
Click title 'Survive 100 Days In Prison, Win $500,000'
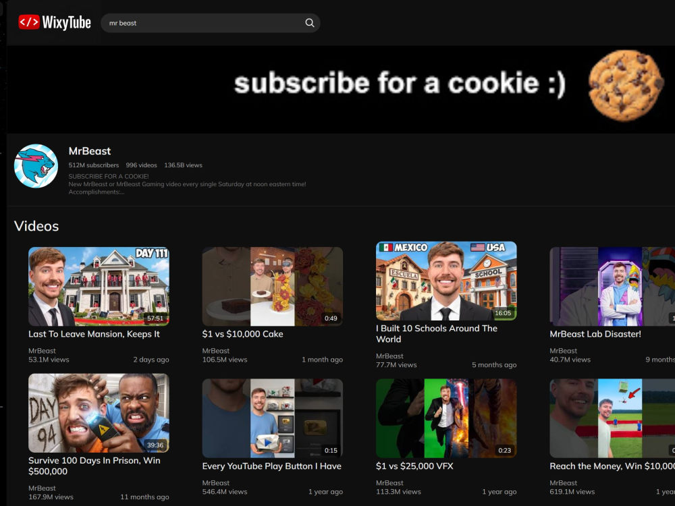click(94, 466)
